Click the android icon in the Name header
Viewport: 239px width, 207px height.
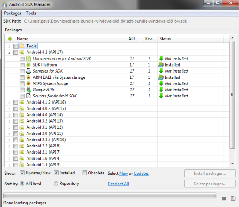[x=10, y=39]
